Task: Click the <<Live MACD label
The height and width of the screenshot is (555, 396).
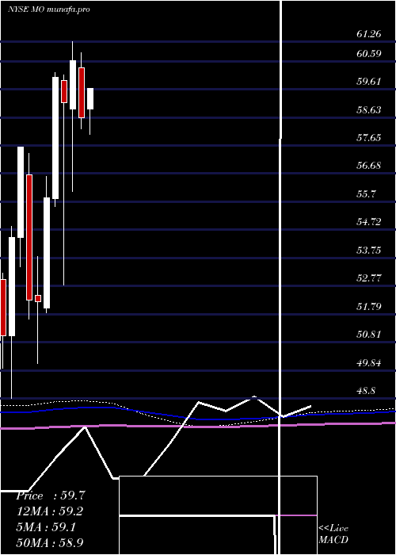Action: pos(333,534)
